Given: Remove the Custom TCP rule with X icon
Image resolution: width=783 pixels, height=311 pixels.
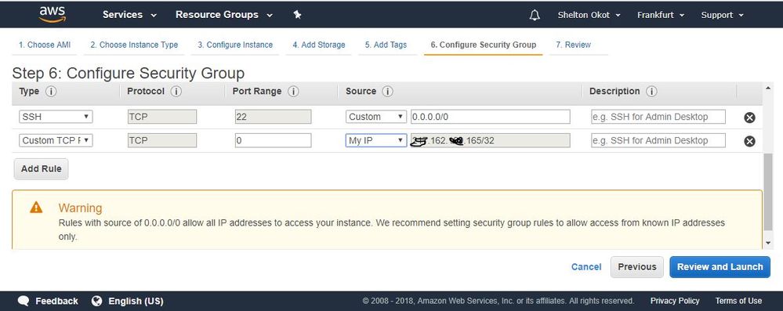Looking at the screenshot, I should pyautogui.click(x=749, y=141).
